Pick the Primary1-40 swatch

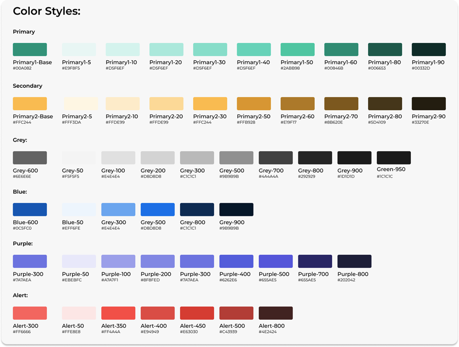tap(254, 50)
